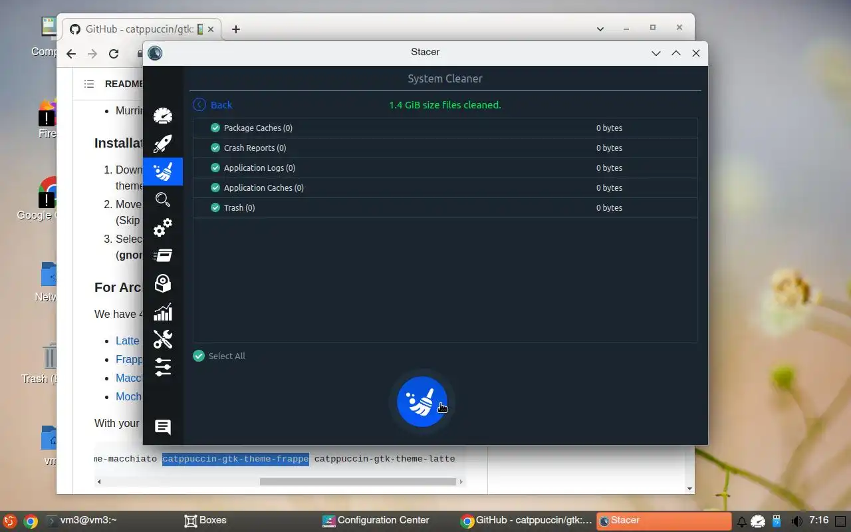Open the Processes page in Stacer sidebar
Image resolution: width=851 pixels, height=532 pixels.
point(163,255)
